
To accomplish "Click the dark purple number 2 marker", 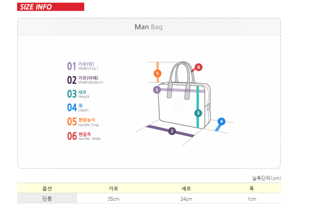I will (x=172, y=131).
